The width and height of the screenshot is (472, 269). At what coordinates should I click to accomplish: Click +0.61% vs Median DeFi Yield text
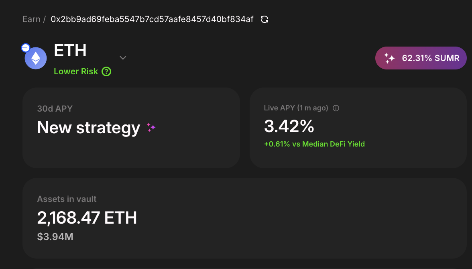314,144
